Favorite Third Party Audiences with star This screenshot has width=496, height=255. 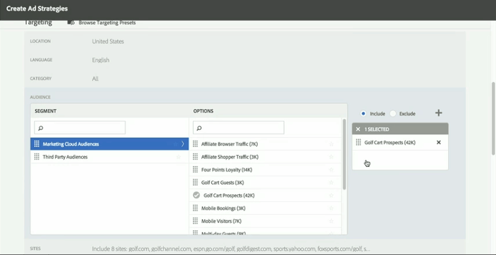[178, 157]
